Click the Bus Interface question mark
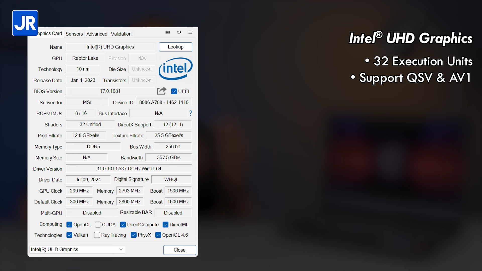 [x=191, y=113]
